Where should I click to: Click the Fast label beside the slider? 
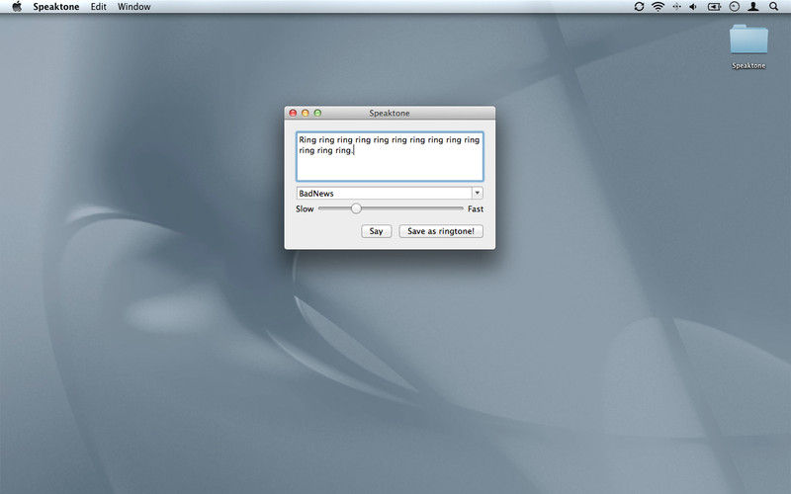476,208
